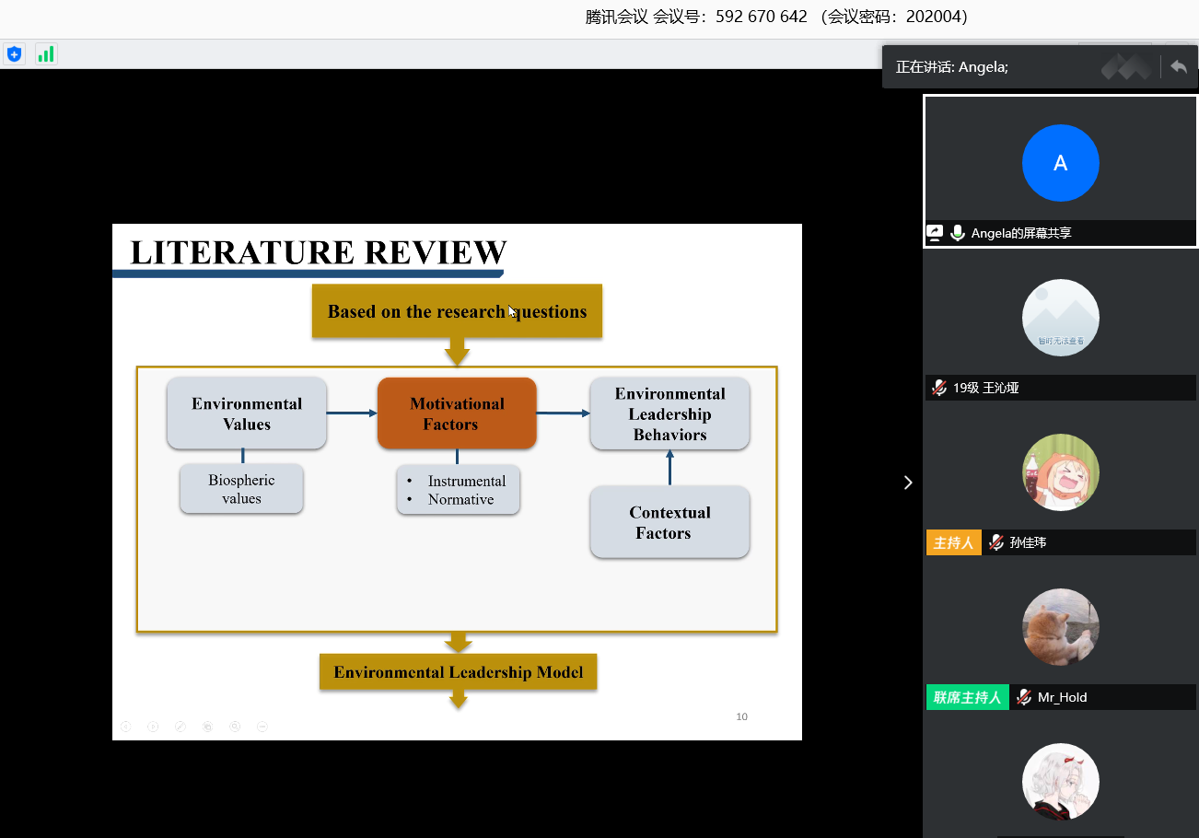
Task: Click the Biospheric values box
Action: click(x=241, y=489)
